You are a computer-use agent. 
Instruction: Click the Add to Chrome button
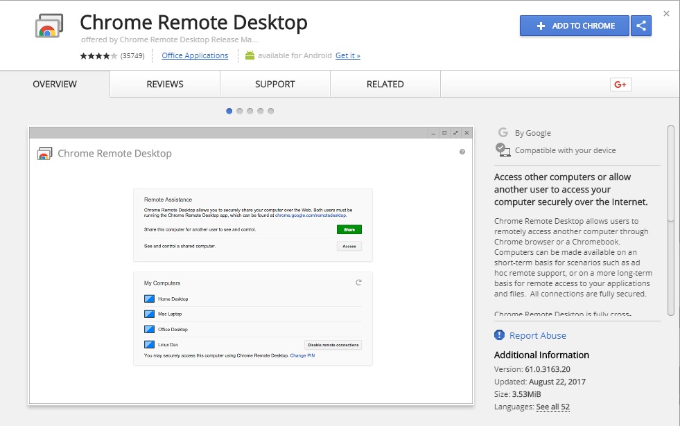575,26
